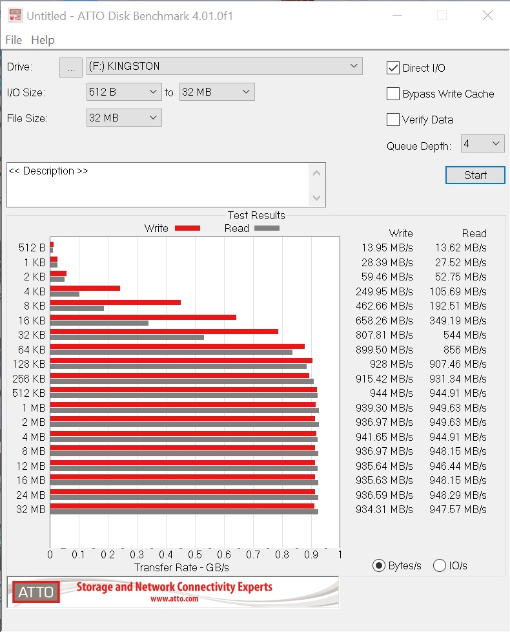
Task: Click the description scroll up arrow
Action: click(317, 173)
